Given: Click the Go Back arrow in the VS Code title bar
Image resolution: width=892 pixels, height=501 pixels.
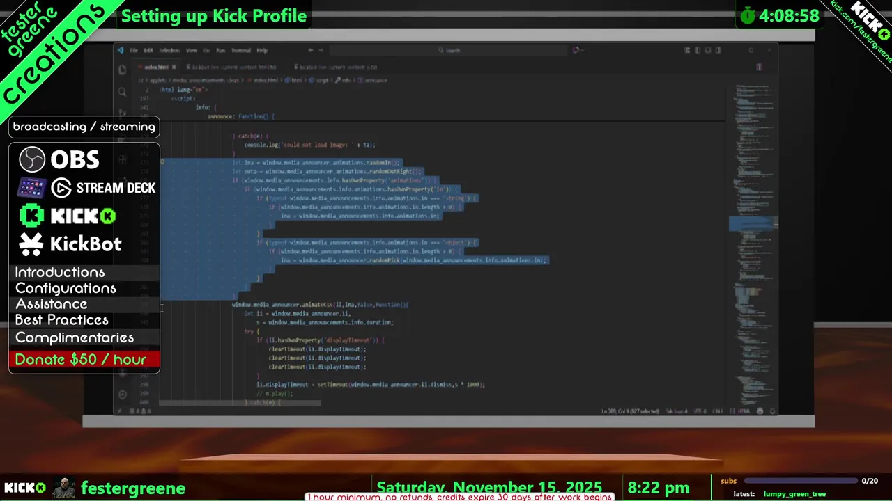Looking at the screenshot, I should click(311, 50).
